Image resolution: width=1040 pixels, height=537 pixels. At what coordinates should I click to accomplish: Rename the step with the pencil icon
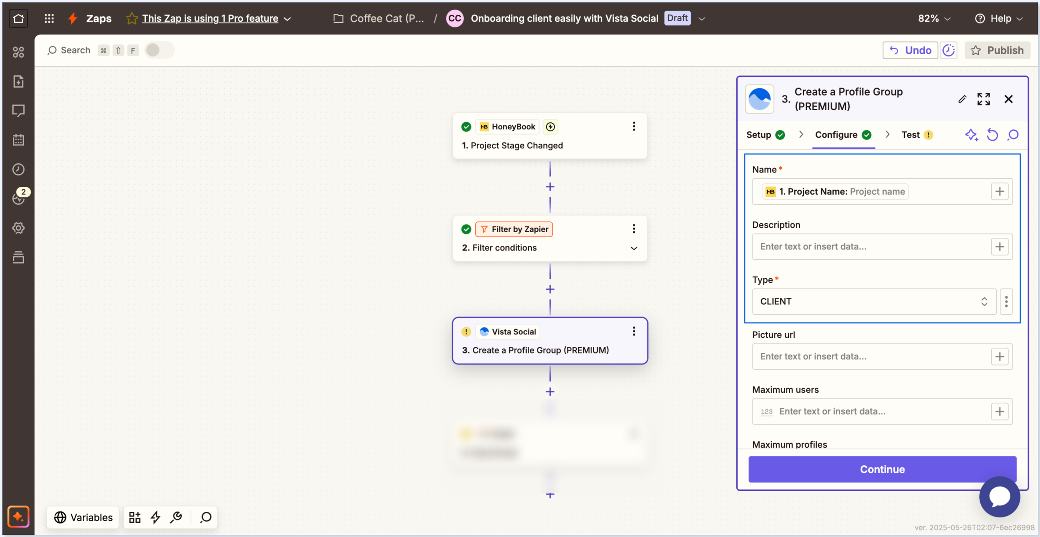pyautogui.click(x=962, y=99)
